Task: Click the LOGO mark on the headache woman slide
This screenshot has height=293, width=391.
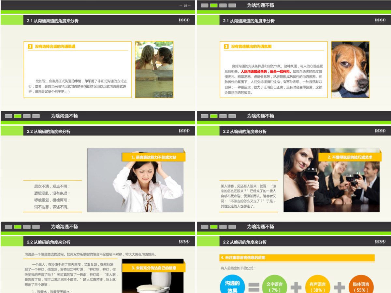Action: 184,131
